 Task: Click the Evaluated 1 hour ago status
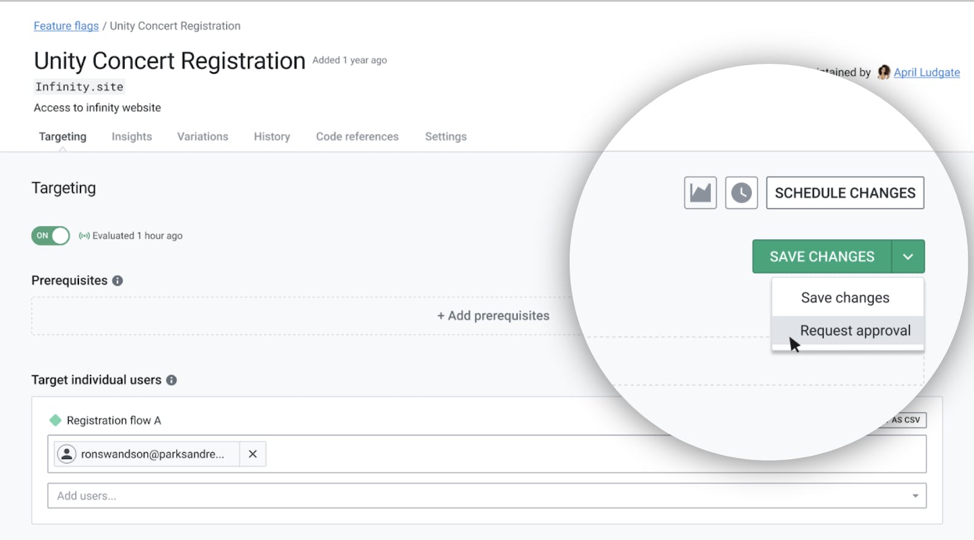tap(131, 236)
